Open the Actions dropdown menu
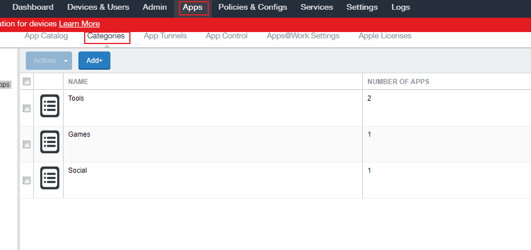The image size is (531, 250). [49, 61]
